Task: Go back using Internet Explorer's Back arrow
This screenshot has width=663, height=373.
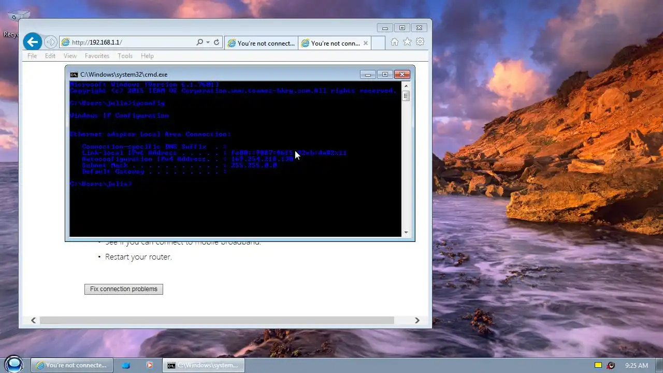Action: [33, 42]
